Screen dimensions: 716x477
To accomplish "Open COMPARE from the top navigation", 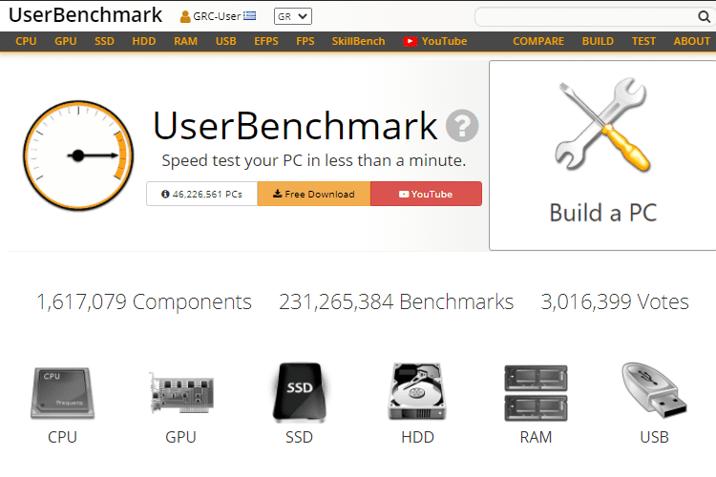I will 538,41.
